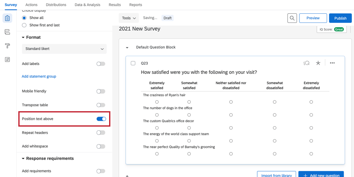The image size is (354, 177).
Task: Click the Add statement group link
Action: pyautogui.click(x=39, y=77)
